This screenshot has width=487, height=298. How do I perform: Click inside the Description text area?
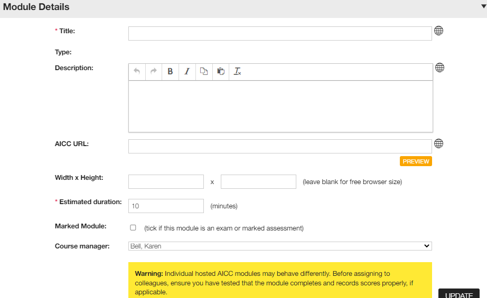(x=281, y=107)
